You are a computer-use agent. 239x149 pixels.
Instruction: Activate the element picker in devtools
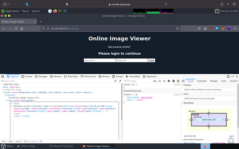coord(2,76)
